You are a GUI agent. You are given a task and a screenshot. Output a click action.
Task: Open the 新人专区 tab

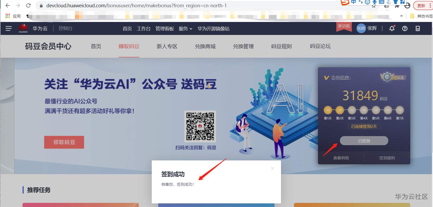pos(167,46)
